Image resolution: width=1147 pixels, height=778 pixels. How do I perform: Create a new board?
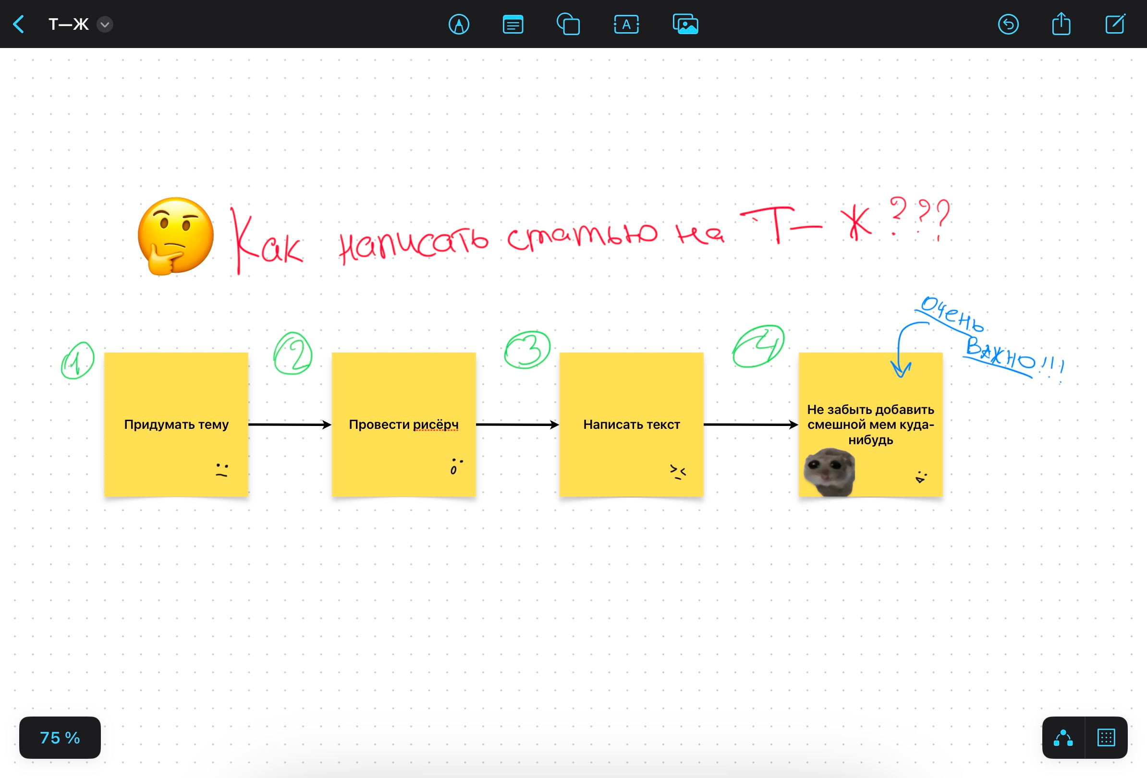coord(1115,24)
